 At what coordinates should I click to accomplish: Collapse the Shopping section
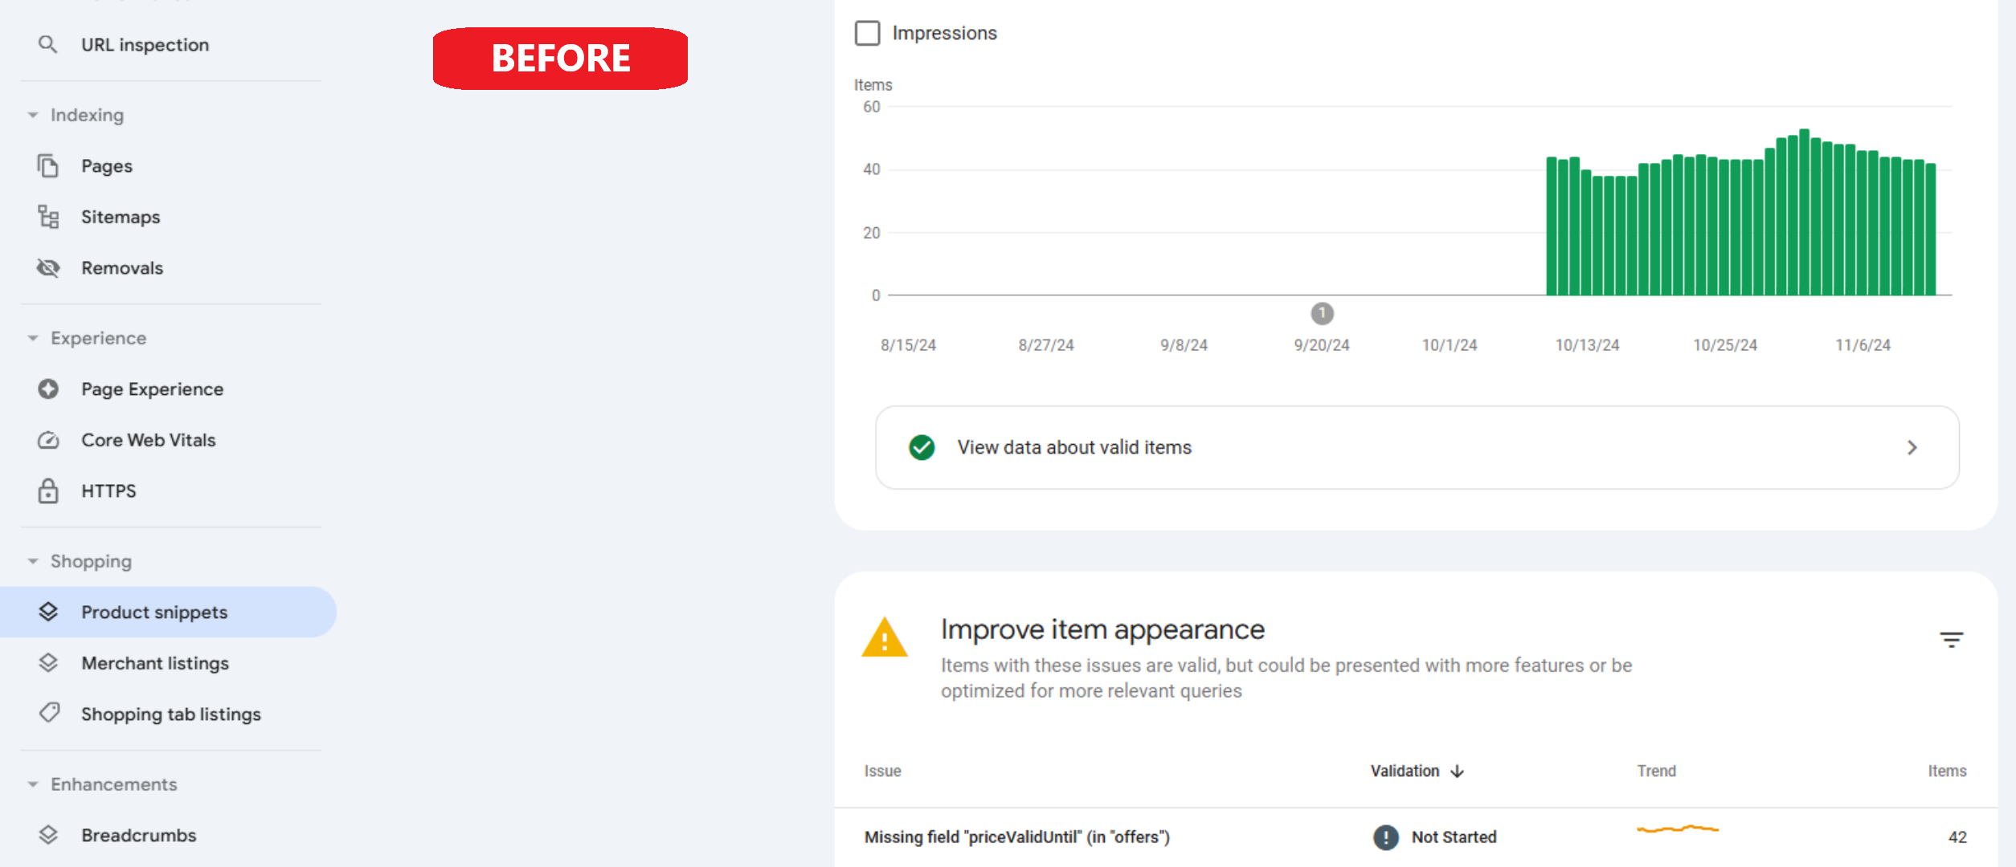coord(33,561)
